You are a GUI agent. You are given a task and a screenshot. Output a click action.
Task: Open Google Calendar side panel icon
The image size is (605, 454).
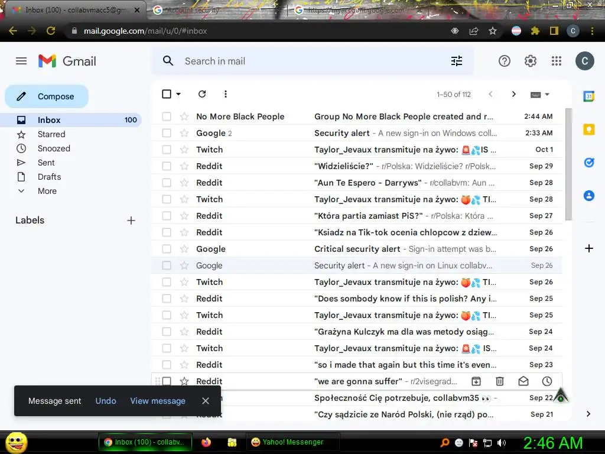coord(589,96)
